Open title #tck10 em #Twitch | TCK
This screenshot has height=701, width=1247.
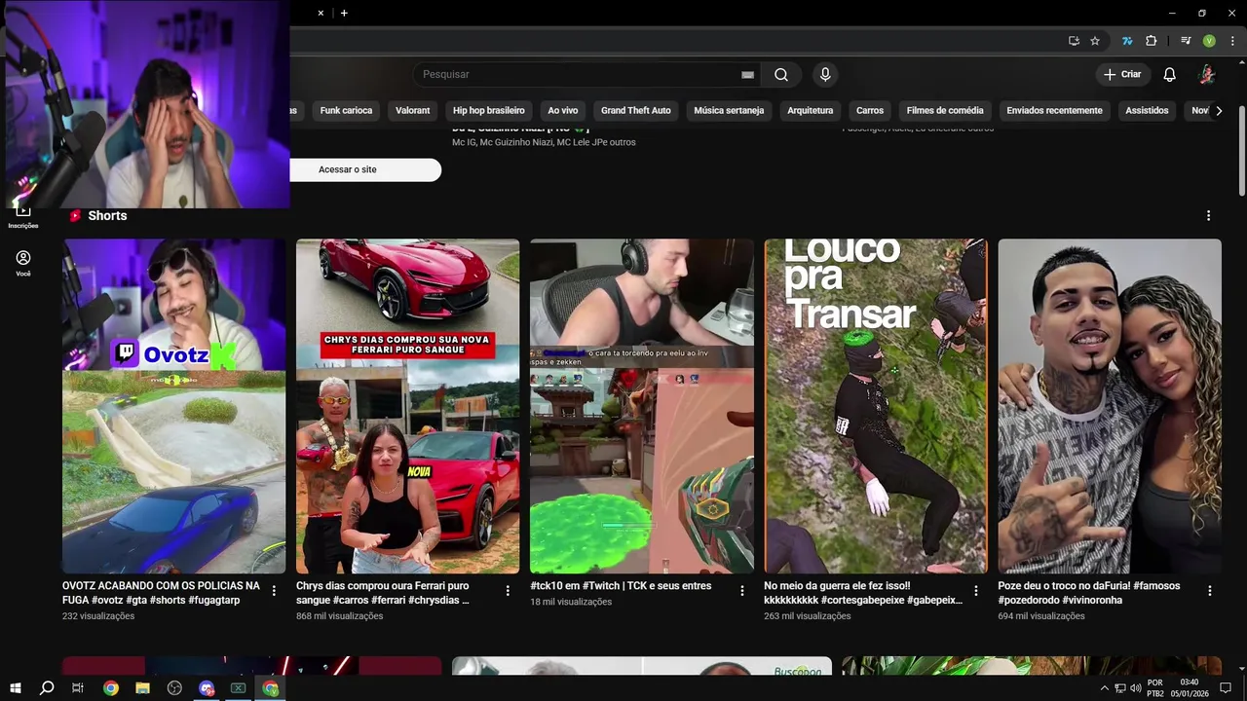tap(621, 586)
